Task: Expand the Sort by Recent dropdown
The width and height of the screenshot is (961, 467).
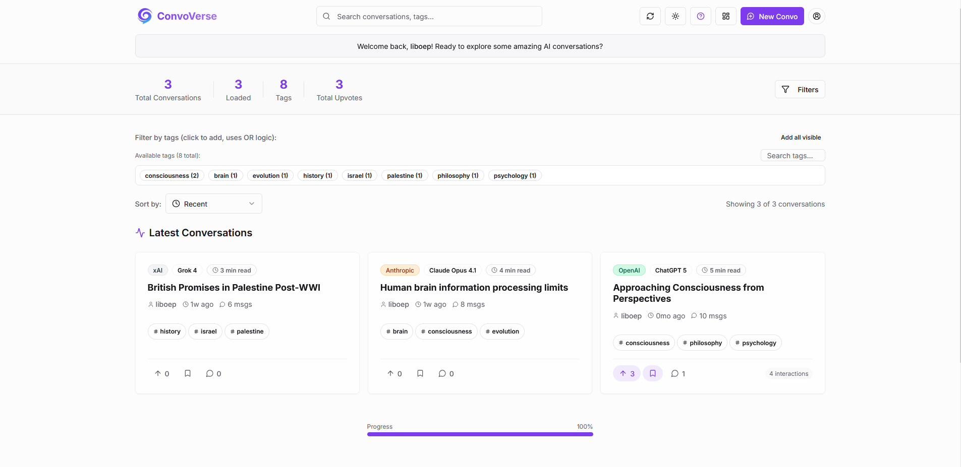Action: click(x=214, y=204)
